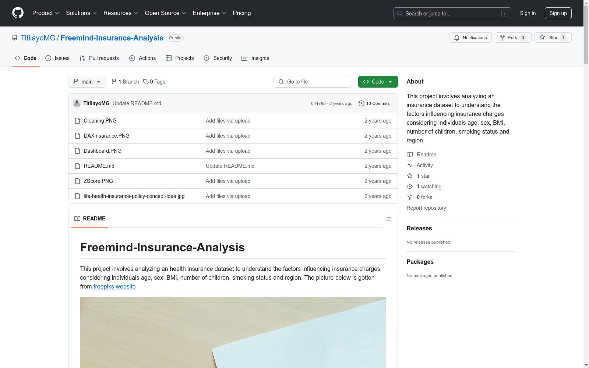
Task: Click the star icon beside 1 star
Action: pyautogui.click(x=410, y=176)
